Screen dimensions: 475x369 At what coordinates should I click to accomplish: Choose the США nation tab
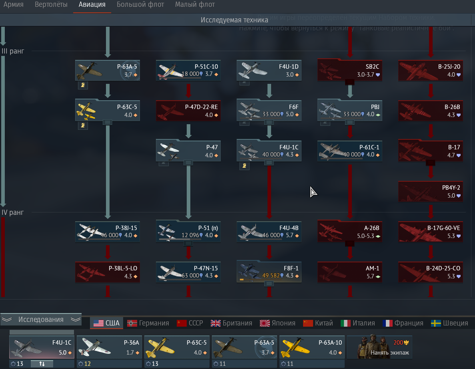pos(106,323)
